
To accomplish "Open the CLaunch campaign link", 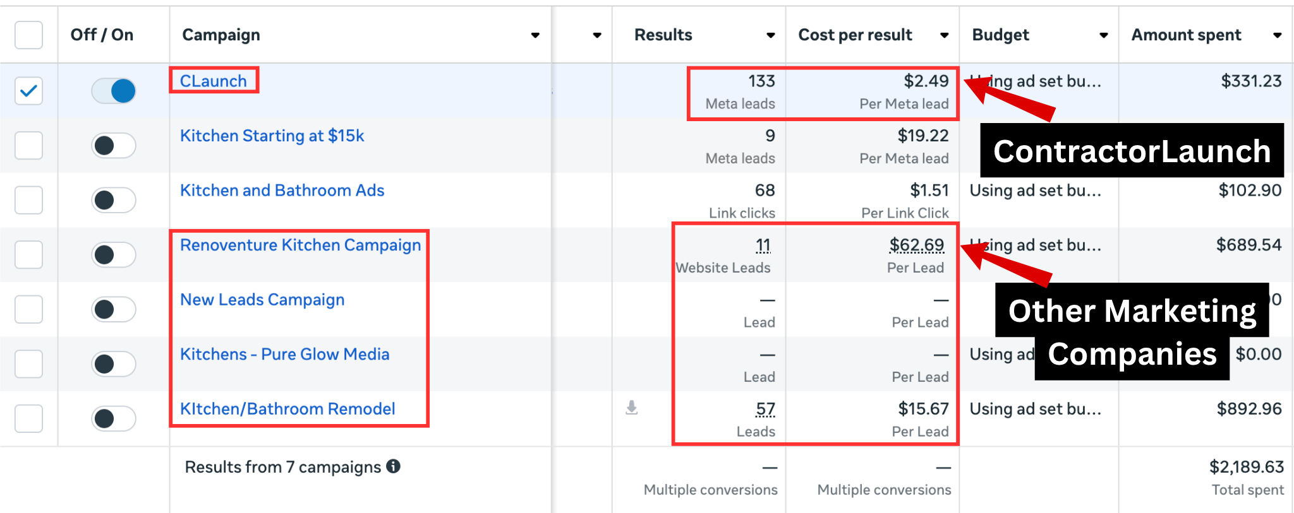I will (x=214, y=81).
